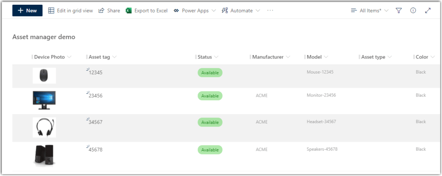Viewport: 442px width, 176px height.
Task: Open asset tag 45678 item
Action: pos(95,150)
